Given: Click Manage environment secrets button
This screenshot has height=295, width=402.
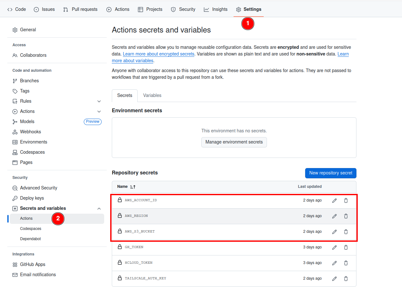Looking at the screenshot, I should click(x=234, y=142).
